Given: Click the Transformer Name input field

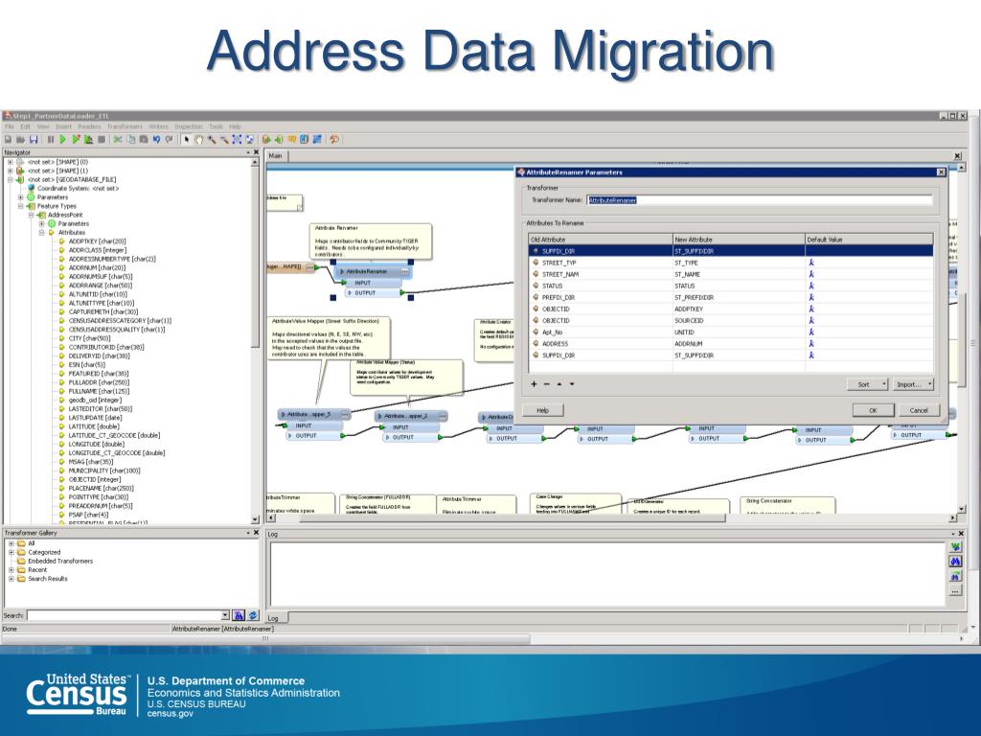Looking at the screenshot, I should pos(759,200).
